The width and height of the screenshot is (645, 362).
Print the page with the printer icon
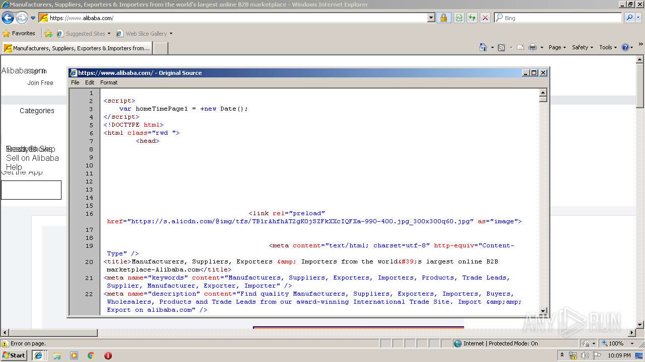point(533,47)
